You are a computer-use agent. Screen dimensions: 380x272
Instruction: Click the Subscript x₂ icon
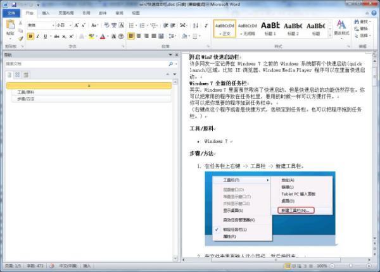(x=64, y=36)
